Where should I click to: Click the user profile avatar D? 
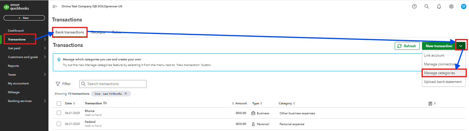click(464, 6)
